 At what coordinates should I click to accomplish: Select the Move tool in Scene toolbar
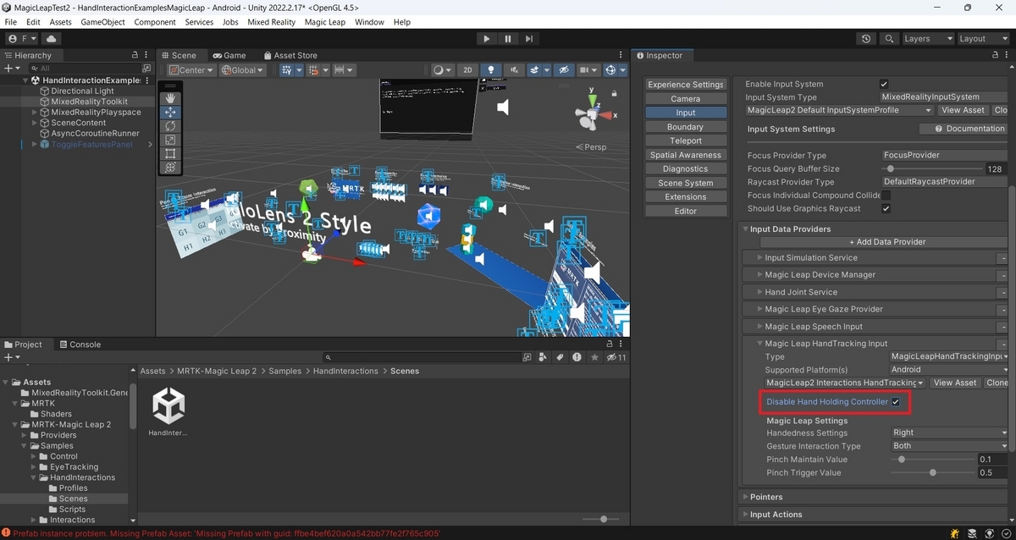170,112
